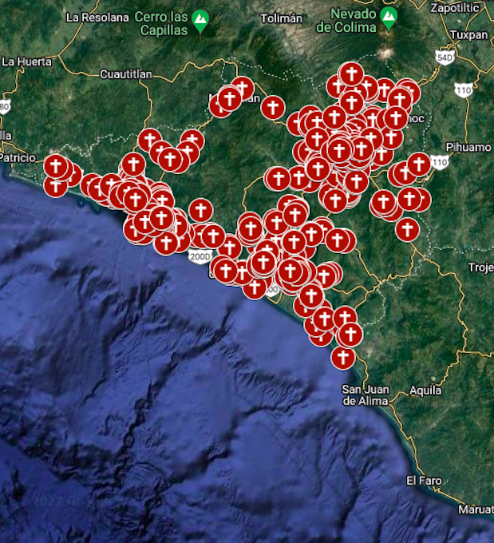Image resolution: width=494 pixels, height=543 pixels.
Task: Open the topmost church marker below Nevado de Colima
Action: click(351, 74)
